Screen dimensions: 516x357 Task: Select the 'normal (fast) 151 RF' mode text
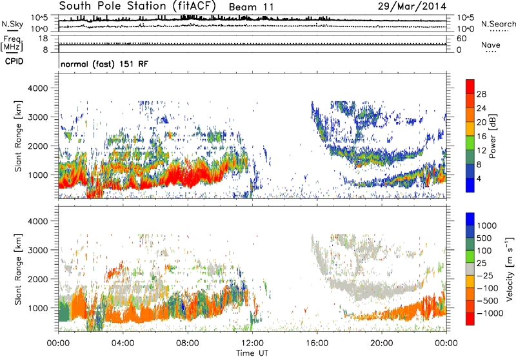coord(104,64)
